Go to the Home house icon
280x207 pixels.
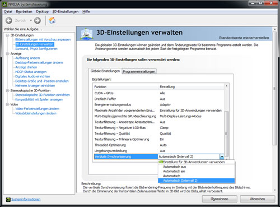[x=52, y=20]
